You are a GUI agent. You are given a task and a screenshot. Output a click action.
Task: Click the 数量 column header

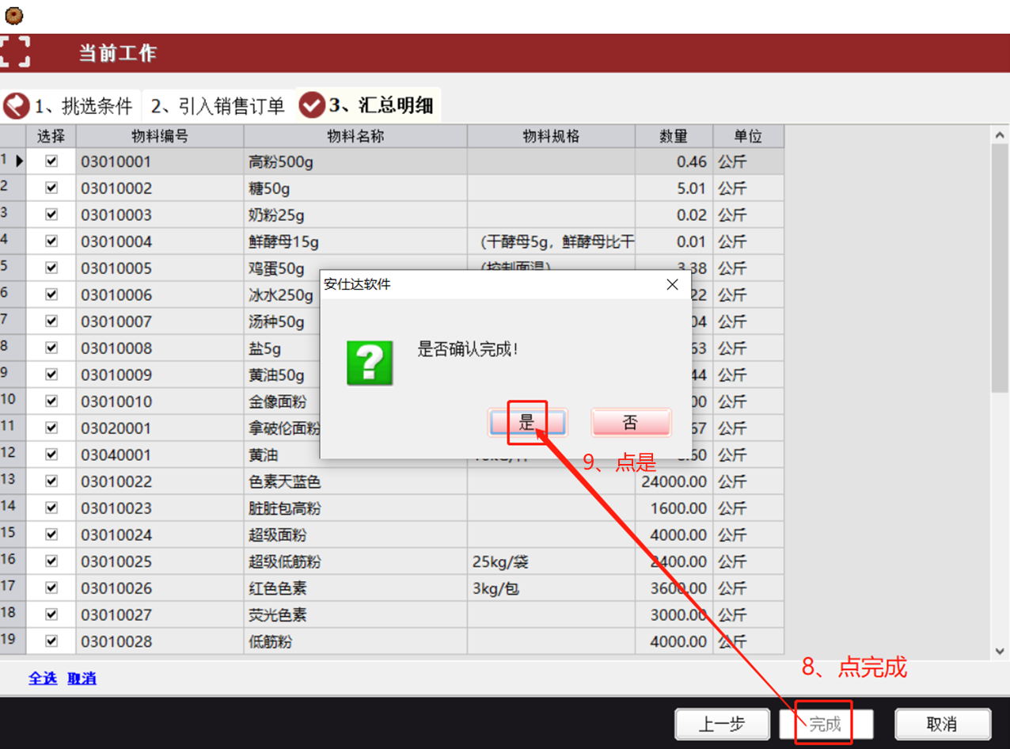(674, 135)
